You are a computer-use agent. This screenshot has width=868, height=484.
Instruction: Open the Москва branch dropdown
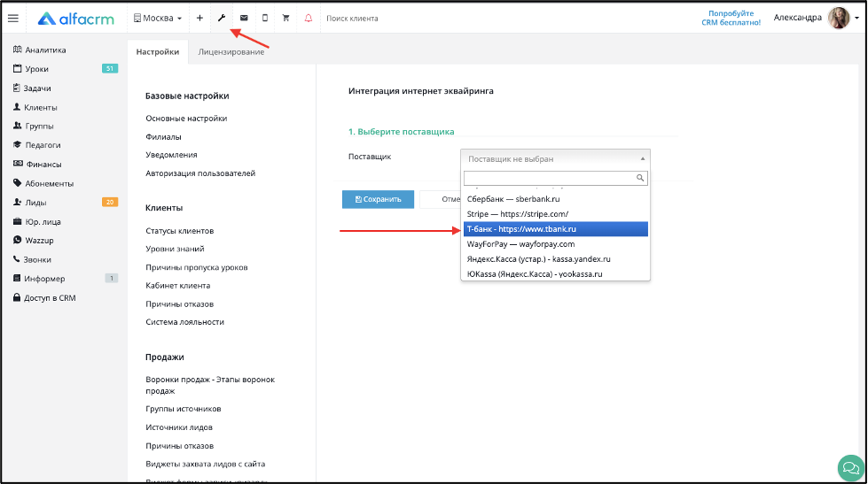(x=158, y=19)
